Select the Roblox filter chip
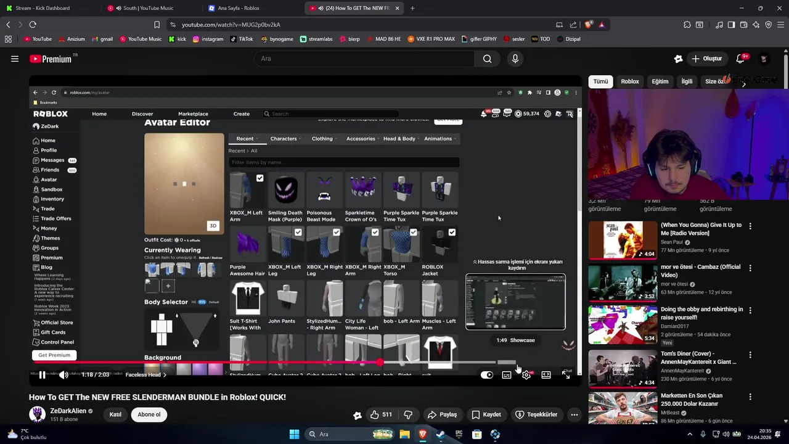The width and height of the screenshot is (789, 444). pyautogui.click(x=630, y=81)
